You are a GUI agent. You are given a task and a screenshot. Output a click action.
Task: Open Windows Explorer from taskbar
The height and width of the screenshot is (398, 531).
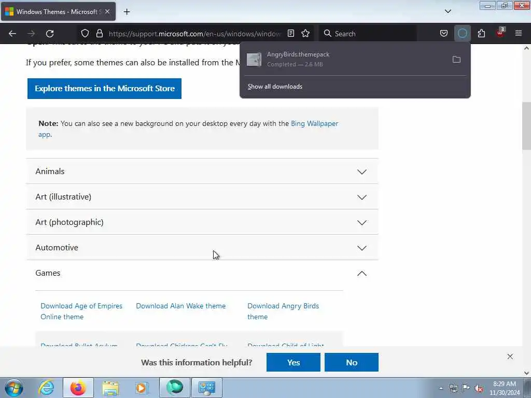[x=110, y=388]
